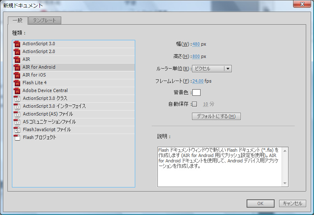Open the ルーラー単位 ピクセル dropdown

(212, 69)
